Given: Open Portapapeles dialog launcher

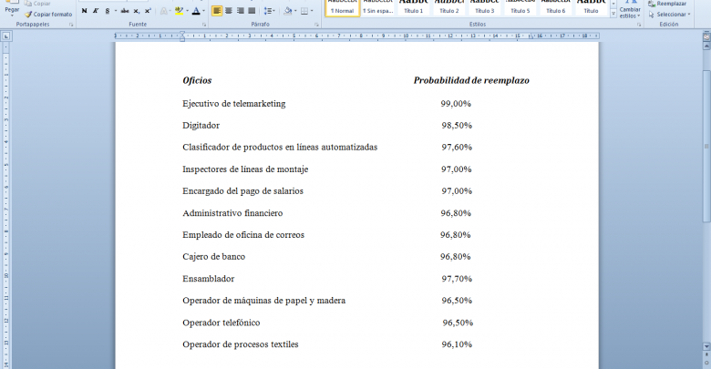Looking at the screenshot, I should tap(71, 25).
